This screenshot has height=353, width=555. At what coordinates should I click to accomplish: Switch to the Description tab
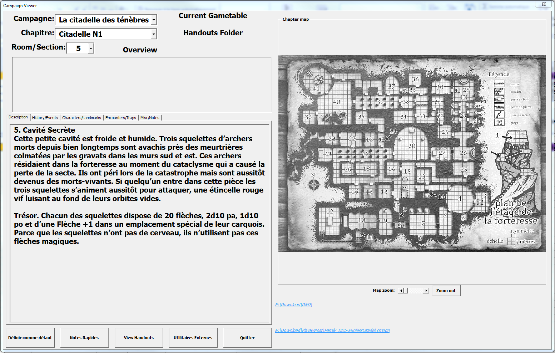pyautogui.click(x=18, y=117)
